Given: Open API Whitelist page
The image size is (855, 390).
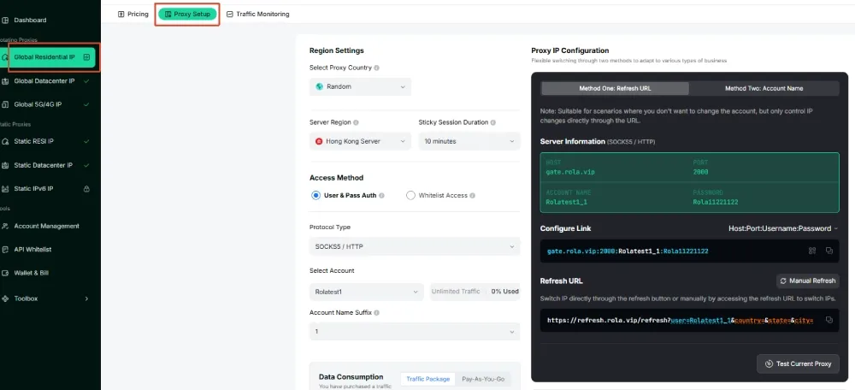Looking at the screenshot, I should (32, 249).
